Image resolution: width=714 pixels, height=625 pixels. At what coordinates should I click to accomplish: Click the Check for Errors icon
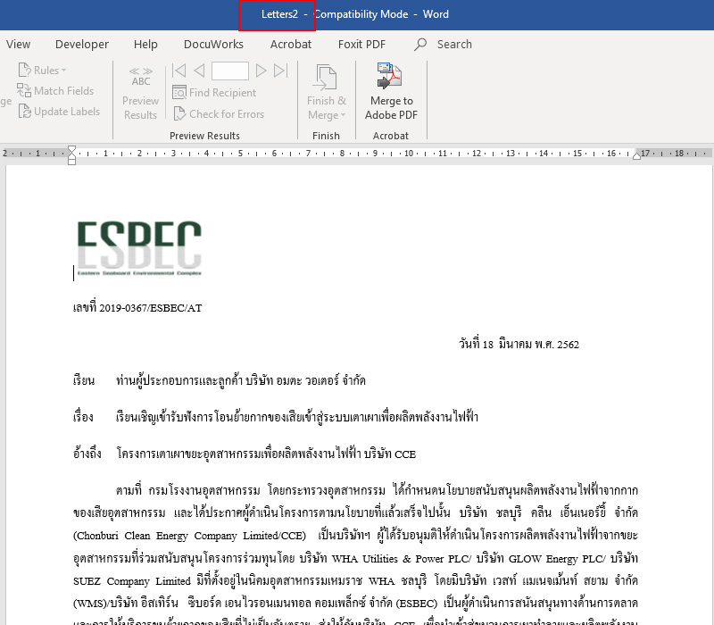[179, 113]
